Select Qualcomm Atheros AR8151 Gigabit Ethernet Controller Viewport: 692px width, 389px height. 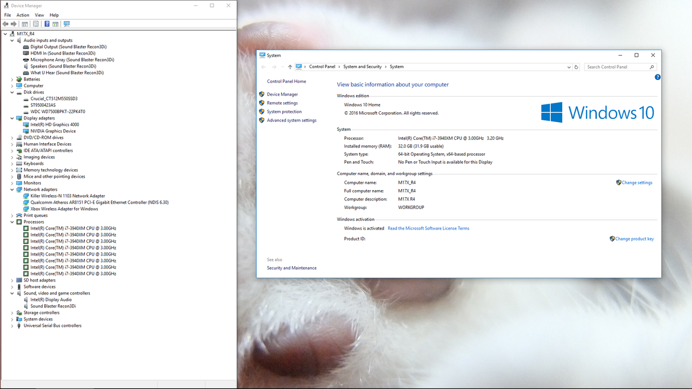(x=99, y=203)
